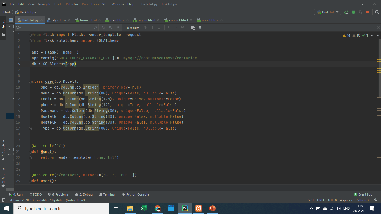Click Select All Occurrences icon
Viewport: 381px width, 214px height.
coord(183,28)
